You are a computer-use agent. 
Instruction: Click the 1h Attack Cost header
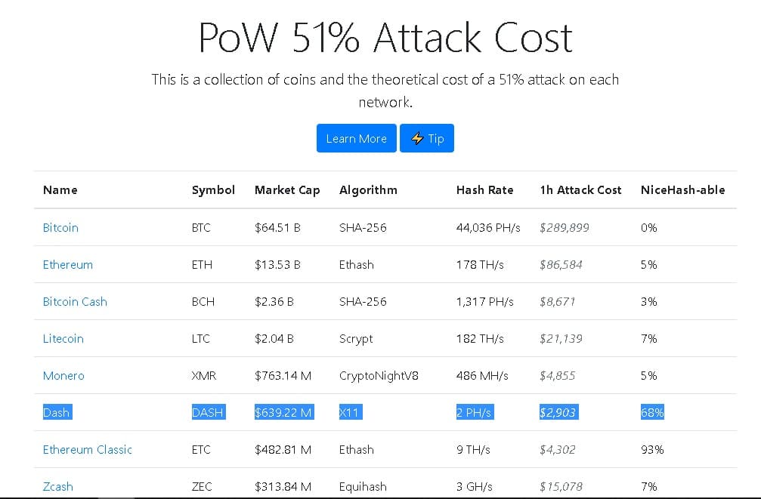580,190
